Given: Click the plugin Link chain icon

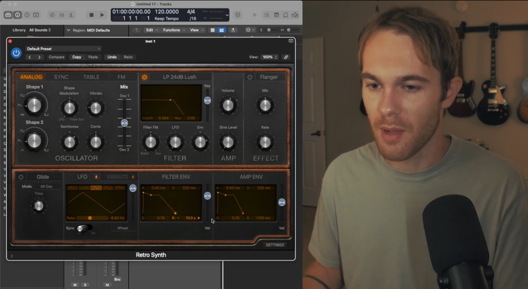Looking at the screenshot, I should point(286,57).
